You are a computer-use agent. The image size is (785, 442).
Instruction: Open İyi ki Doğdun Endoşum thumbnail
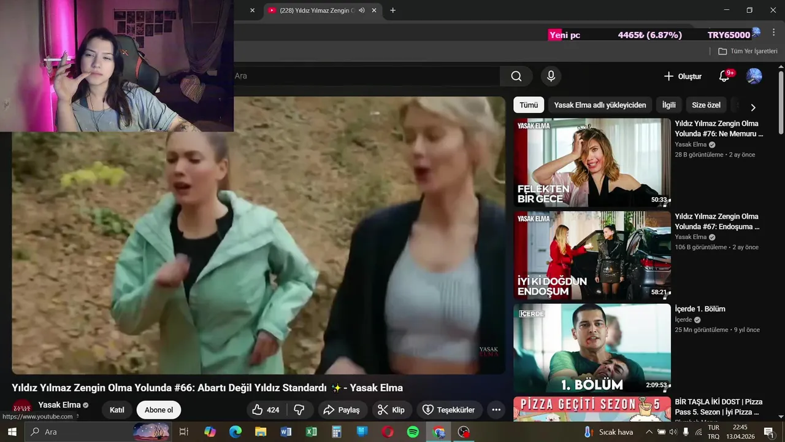[x=592, y=255]
